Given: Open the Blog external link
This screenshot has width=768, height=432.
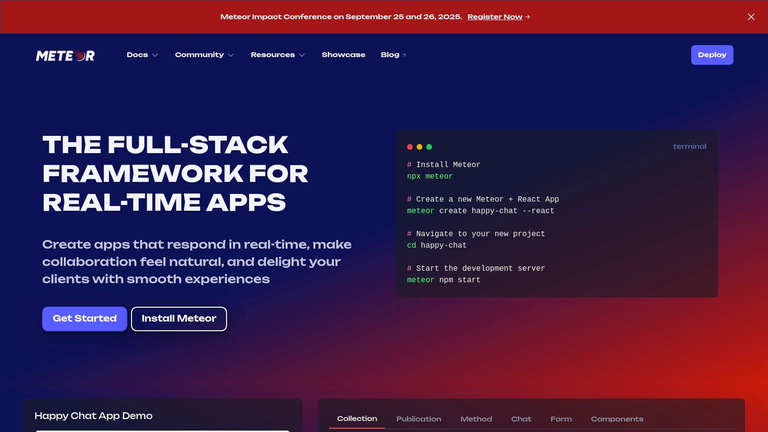Looking at the screenshot, I should click(393, 55).
